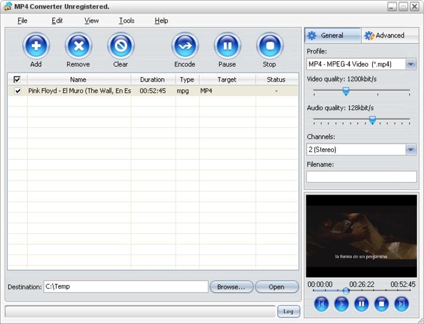The height and width of the screenshot is (324, 424).
Task: Stop encoding with the Stop icon
Action: (x=269, y=46)
